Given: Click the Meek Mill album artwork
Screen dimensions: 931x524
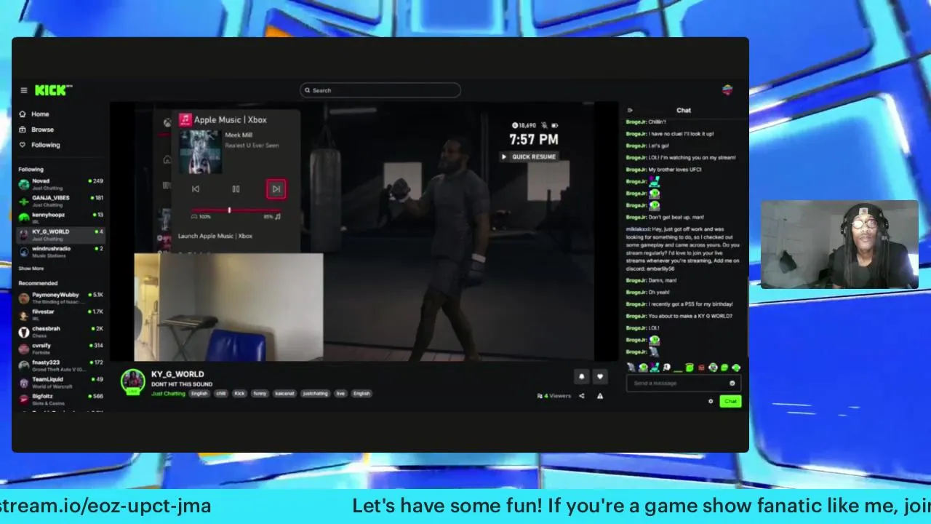Looking at the screenshot, I should [x=200, y=152].
